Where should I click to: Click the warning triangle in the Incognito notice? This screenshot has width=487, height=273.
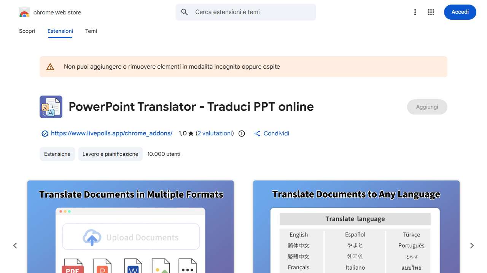click(50, 66)
